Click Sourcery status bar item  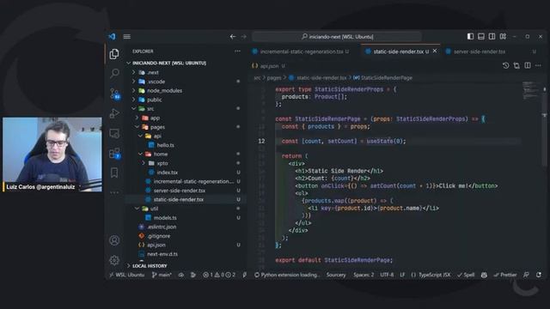click(x=336, y=275)
